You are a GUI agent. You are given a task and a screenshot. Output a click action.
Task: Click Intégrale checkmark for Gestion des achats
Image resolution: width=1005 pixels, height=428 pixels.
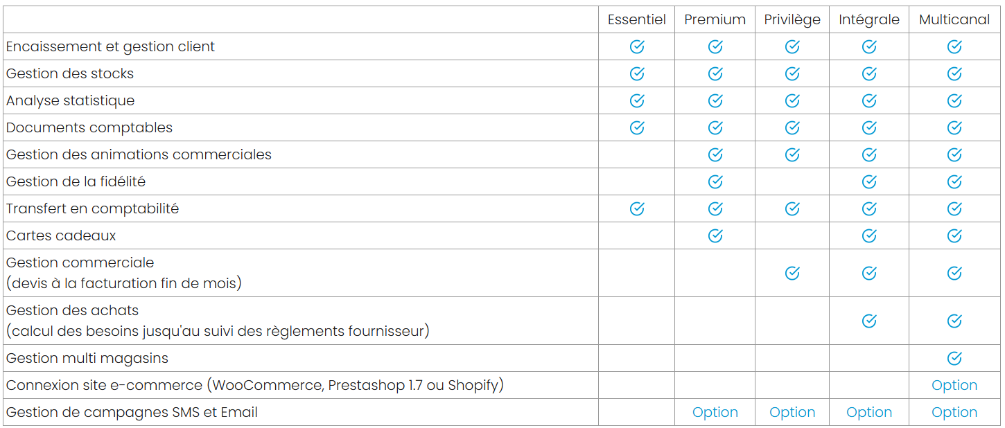pos(869,321)
